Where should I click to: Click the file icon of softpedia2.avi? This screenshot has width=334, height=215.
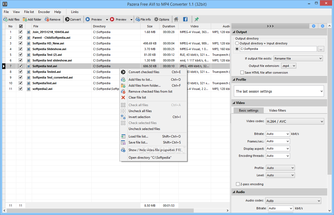click(x=28, y=89)
